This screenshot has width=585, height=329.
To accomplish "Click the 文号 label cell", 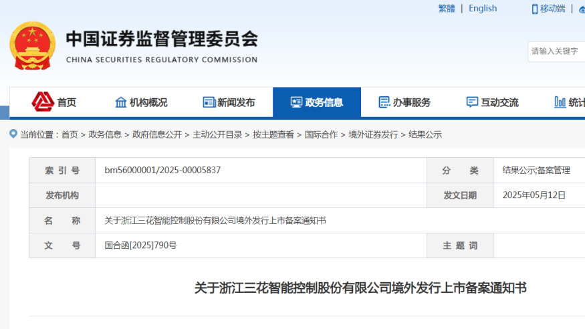I will 62,245.
